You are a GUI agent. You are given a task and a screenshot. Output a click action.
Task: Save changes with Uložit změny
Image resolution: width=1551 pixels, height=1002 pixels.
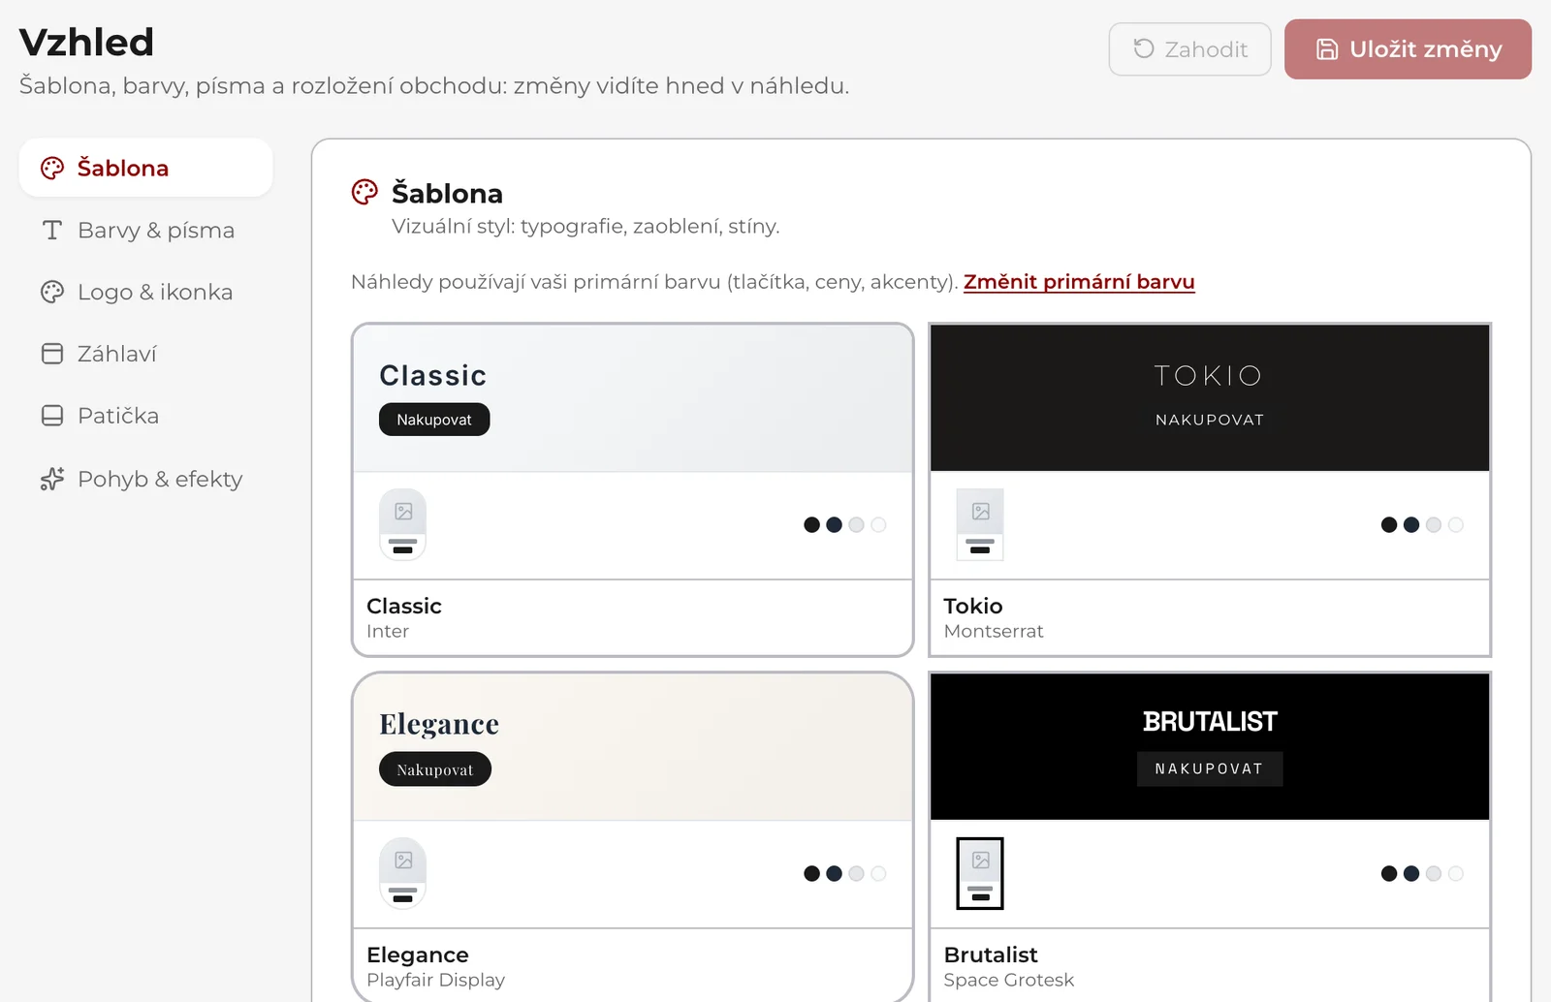(x=1408, y=49)
